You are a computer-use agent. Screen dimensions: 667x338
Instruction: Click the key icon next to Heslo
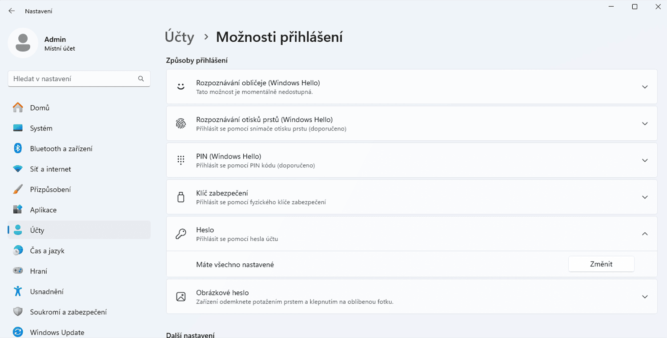181,234
